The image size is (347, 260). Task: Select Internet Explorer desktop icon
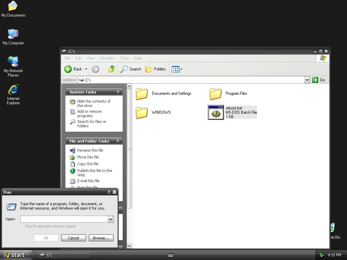[x=13, y=89]
